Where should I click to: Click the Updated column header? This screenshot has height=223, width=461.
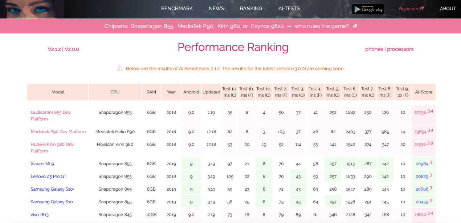pos(211,92)
